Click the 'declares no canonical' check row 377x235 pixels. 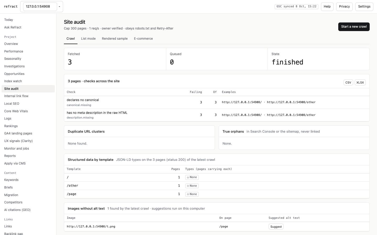[217, 102]
